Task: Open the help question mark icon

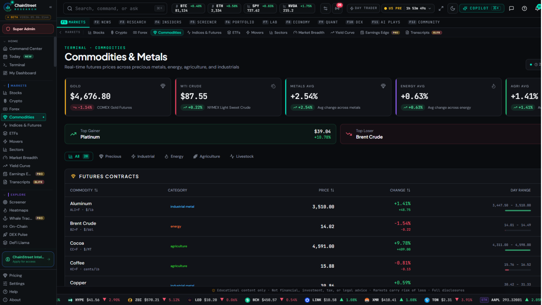Action: tap(524, 8)
